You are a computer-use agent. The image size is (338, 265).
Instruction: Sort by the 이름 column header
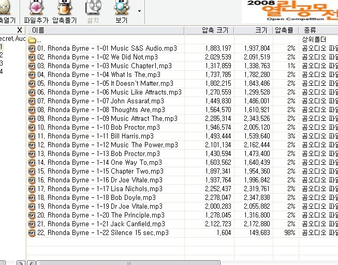(x=106, y=30)
